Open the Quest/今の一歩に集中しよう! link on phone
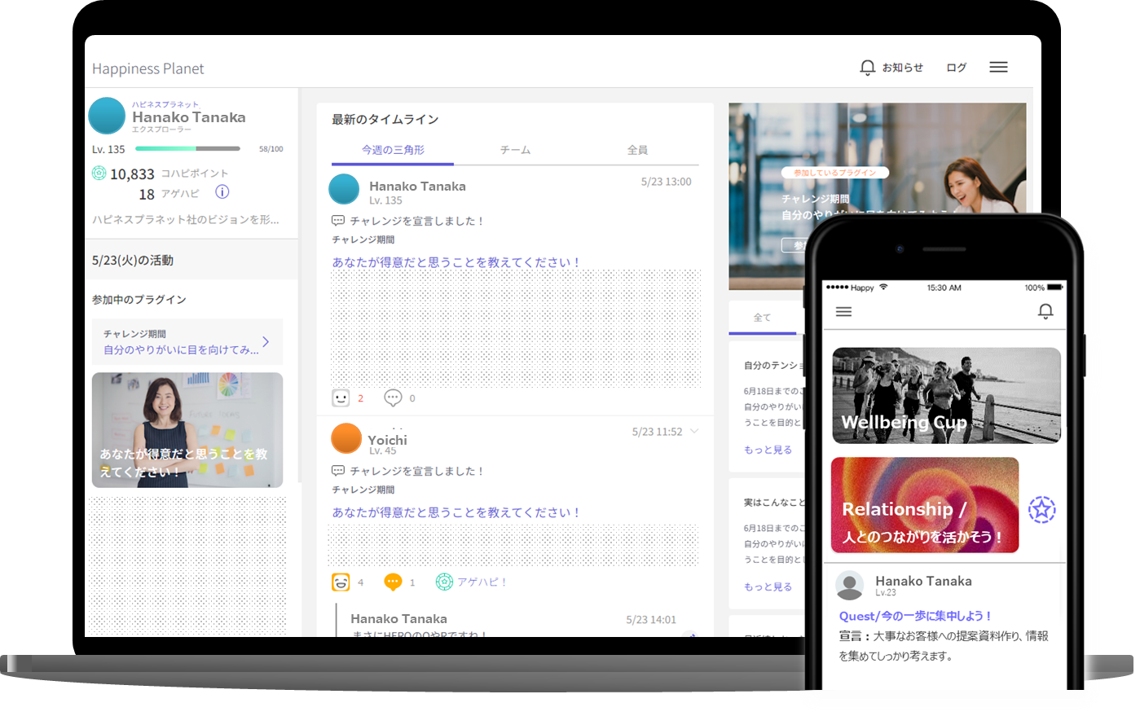The image size is (1140, 716). (x=915, y=616)
